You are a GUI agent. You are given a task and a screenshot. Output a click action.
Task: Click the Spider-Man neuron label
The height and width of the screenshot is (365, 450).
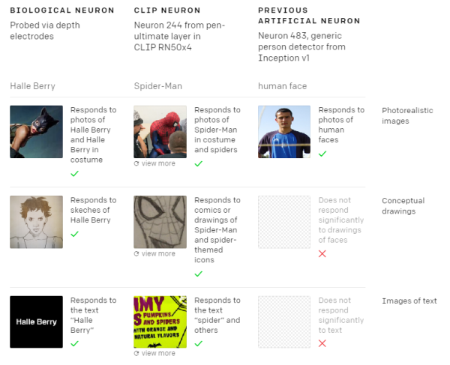tap(158, 86)
